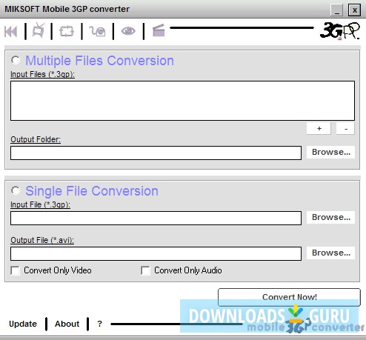Image resolution: width=366 pixels, height=340 pixels.
Task: Select Single File Conversion radio button
Action: pyautogui.click(x=16, y=190)
